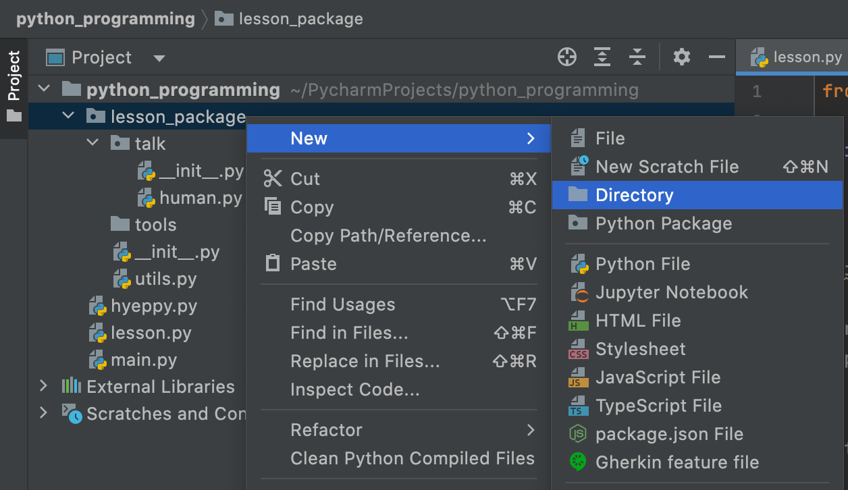This screenshot has width=848, height=490.
Task: Expand the External Libraries node arrow
Action: (44, 386)
